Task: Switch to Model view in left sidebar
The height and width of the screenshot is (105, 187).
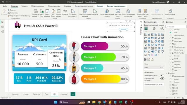Action: [3, 32]
